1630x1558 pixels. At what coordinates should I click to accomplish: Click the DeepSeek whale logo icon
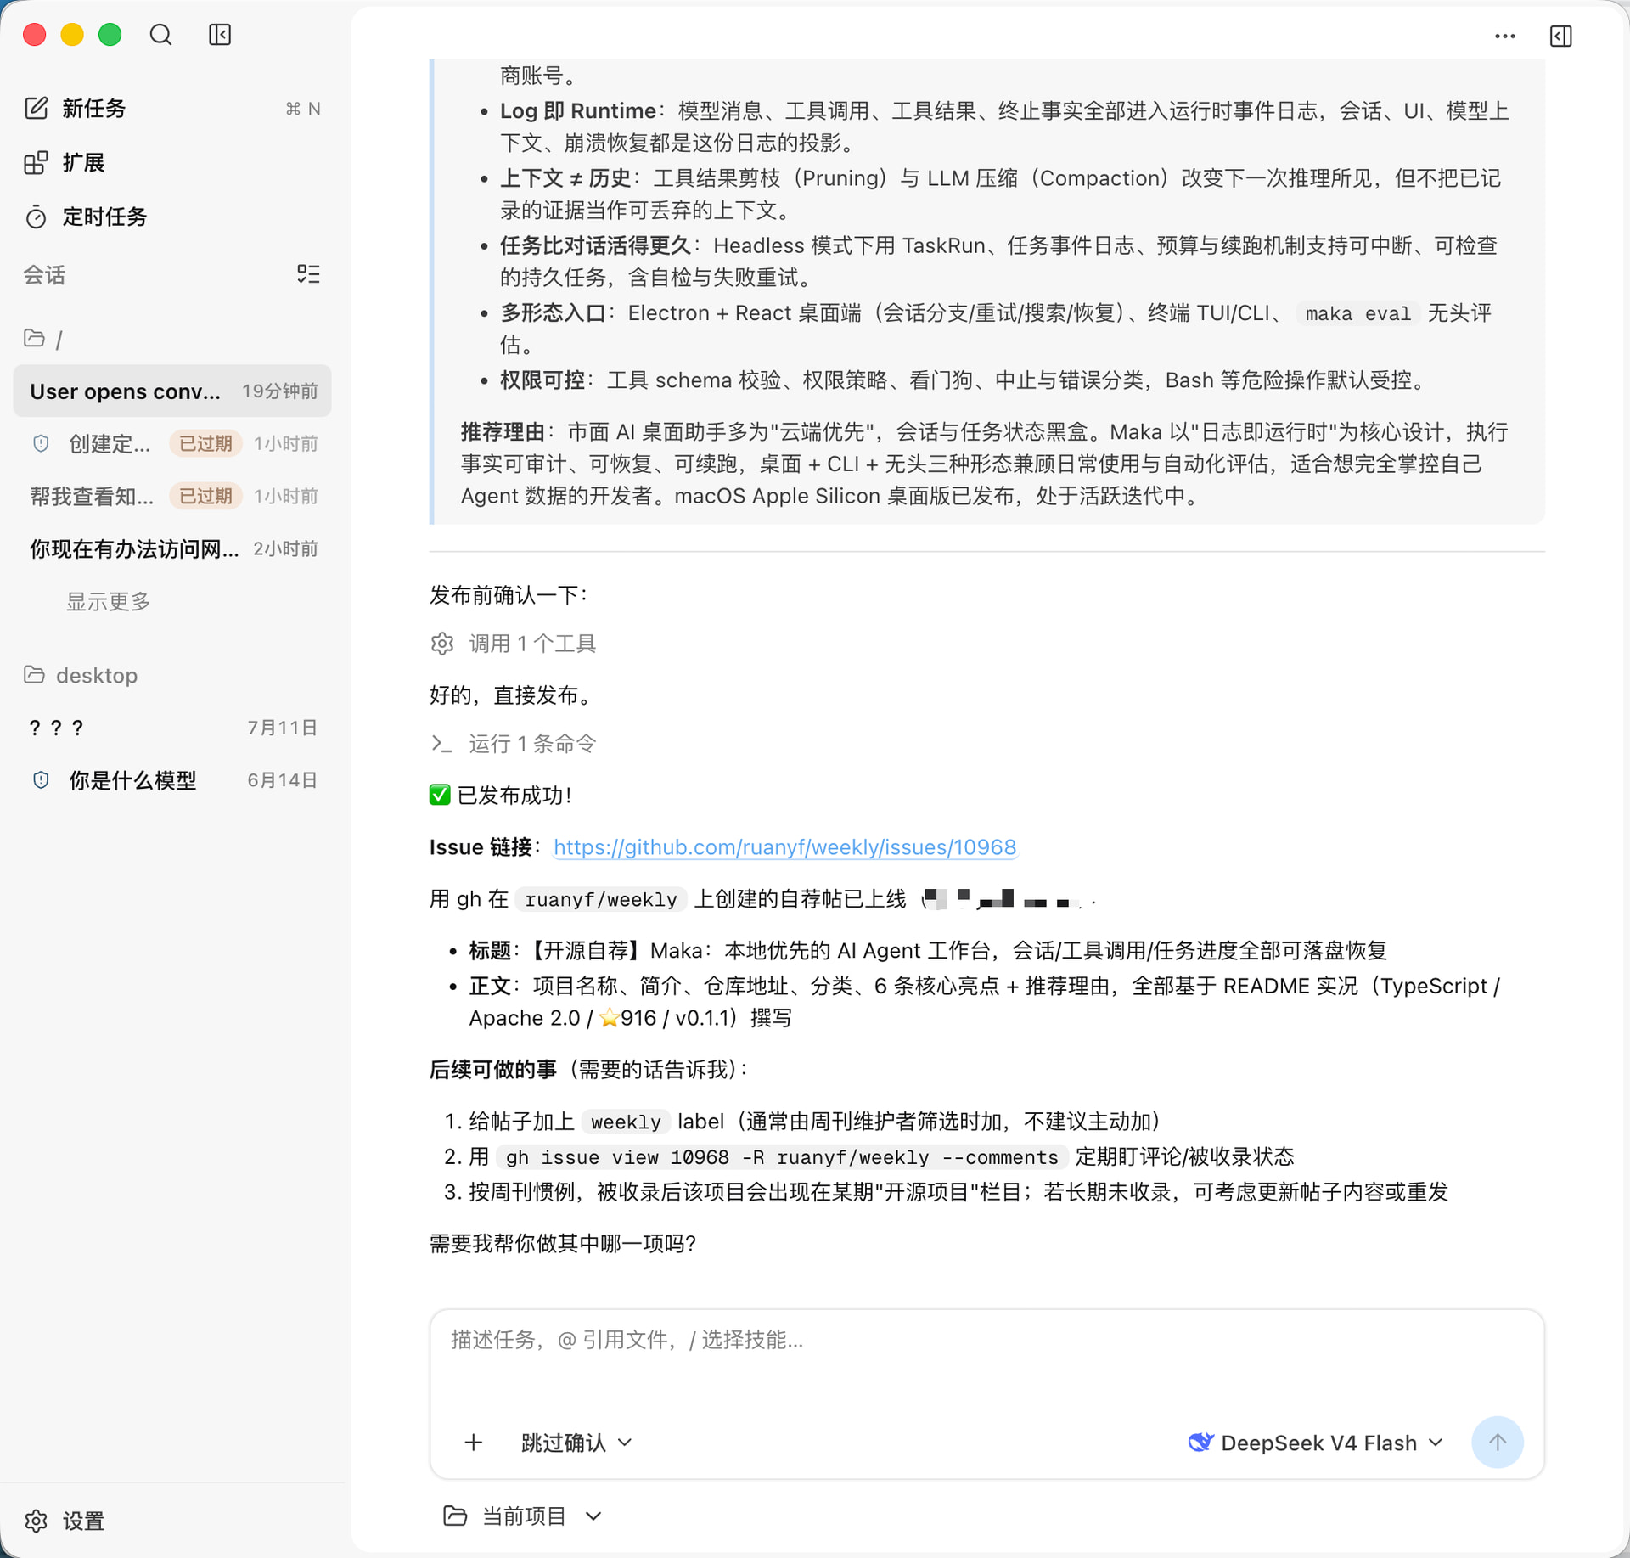[x=1200, y=1442]
